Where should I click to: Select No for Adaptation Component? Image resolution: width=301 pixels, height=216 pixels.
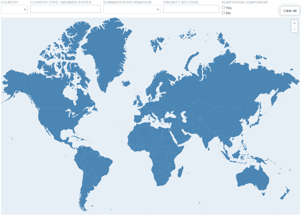point(223,13)
